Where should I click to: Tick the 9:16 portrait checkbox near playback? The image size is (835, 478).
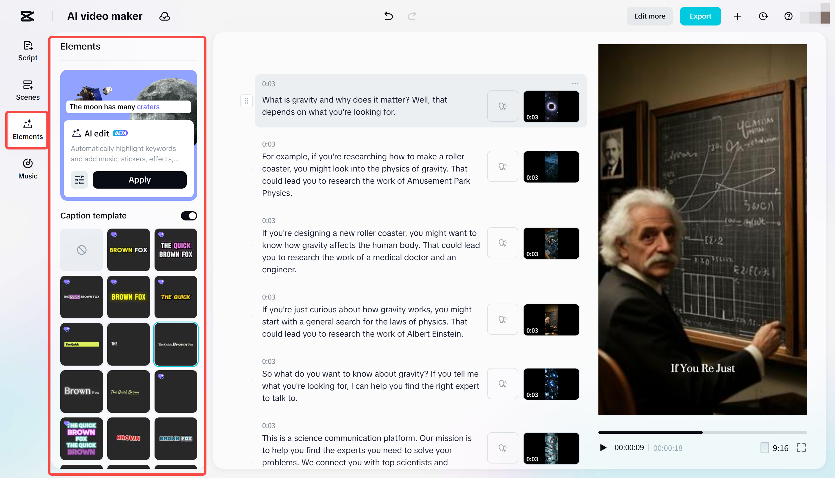point(765,448)
